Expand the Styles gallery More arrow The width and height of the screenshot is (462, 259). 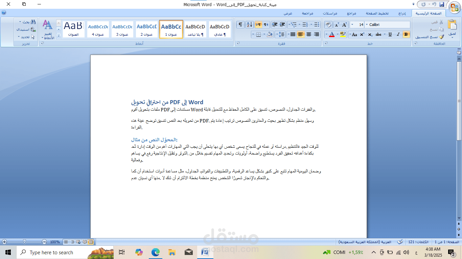click(x=58, y=35)
